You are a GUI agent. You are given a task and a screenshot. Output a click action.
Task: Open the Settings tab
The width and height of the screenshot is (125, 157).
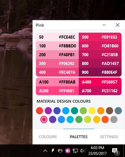pos(109,137)
